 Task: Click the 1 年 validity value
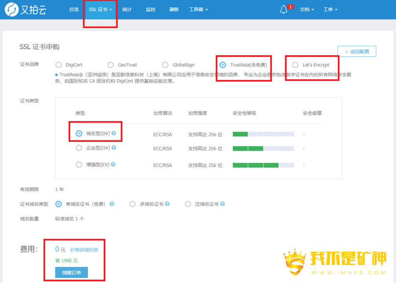59,190
